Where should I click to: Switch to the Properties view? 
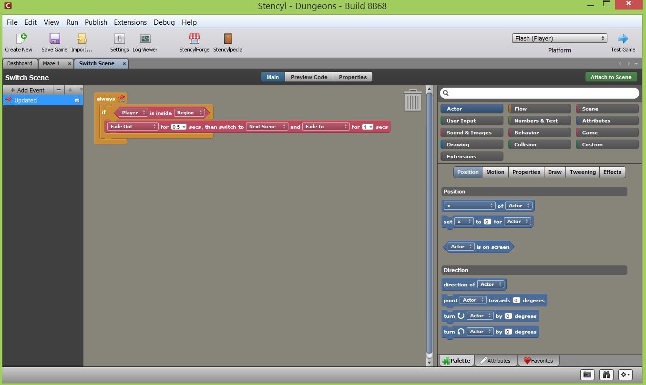tap(353, 77)
